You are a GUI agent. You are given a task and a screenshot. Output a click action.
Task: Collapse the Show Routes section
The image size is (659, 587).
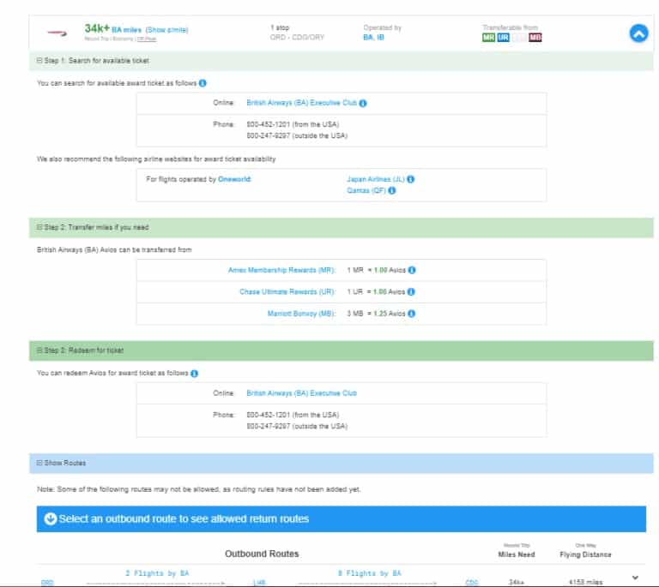point(39,463)
